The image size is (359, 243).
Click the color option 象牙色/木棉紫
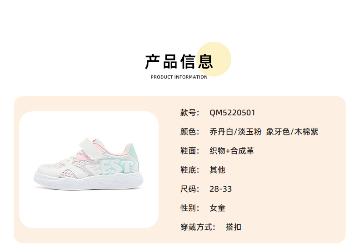[292, 132]
